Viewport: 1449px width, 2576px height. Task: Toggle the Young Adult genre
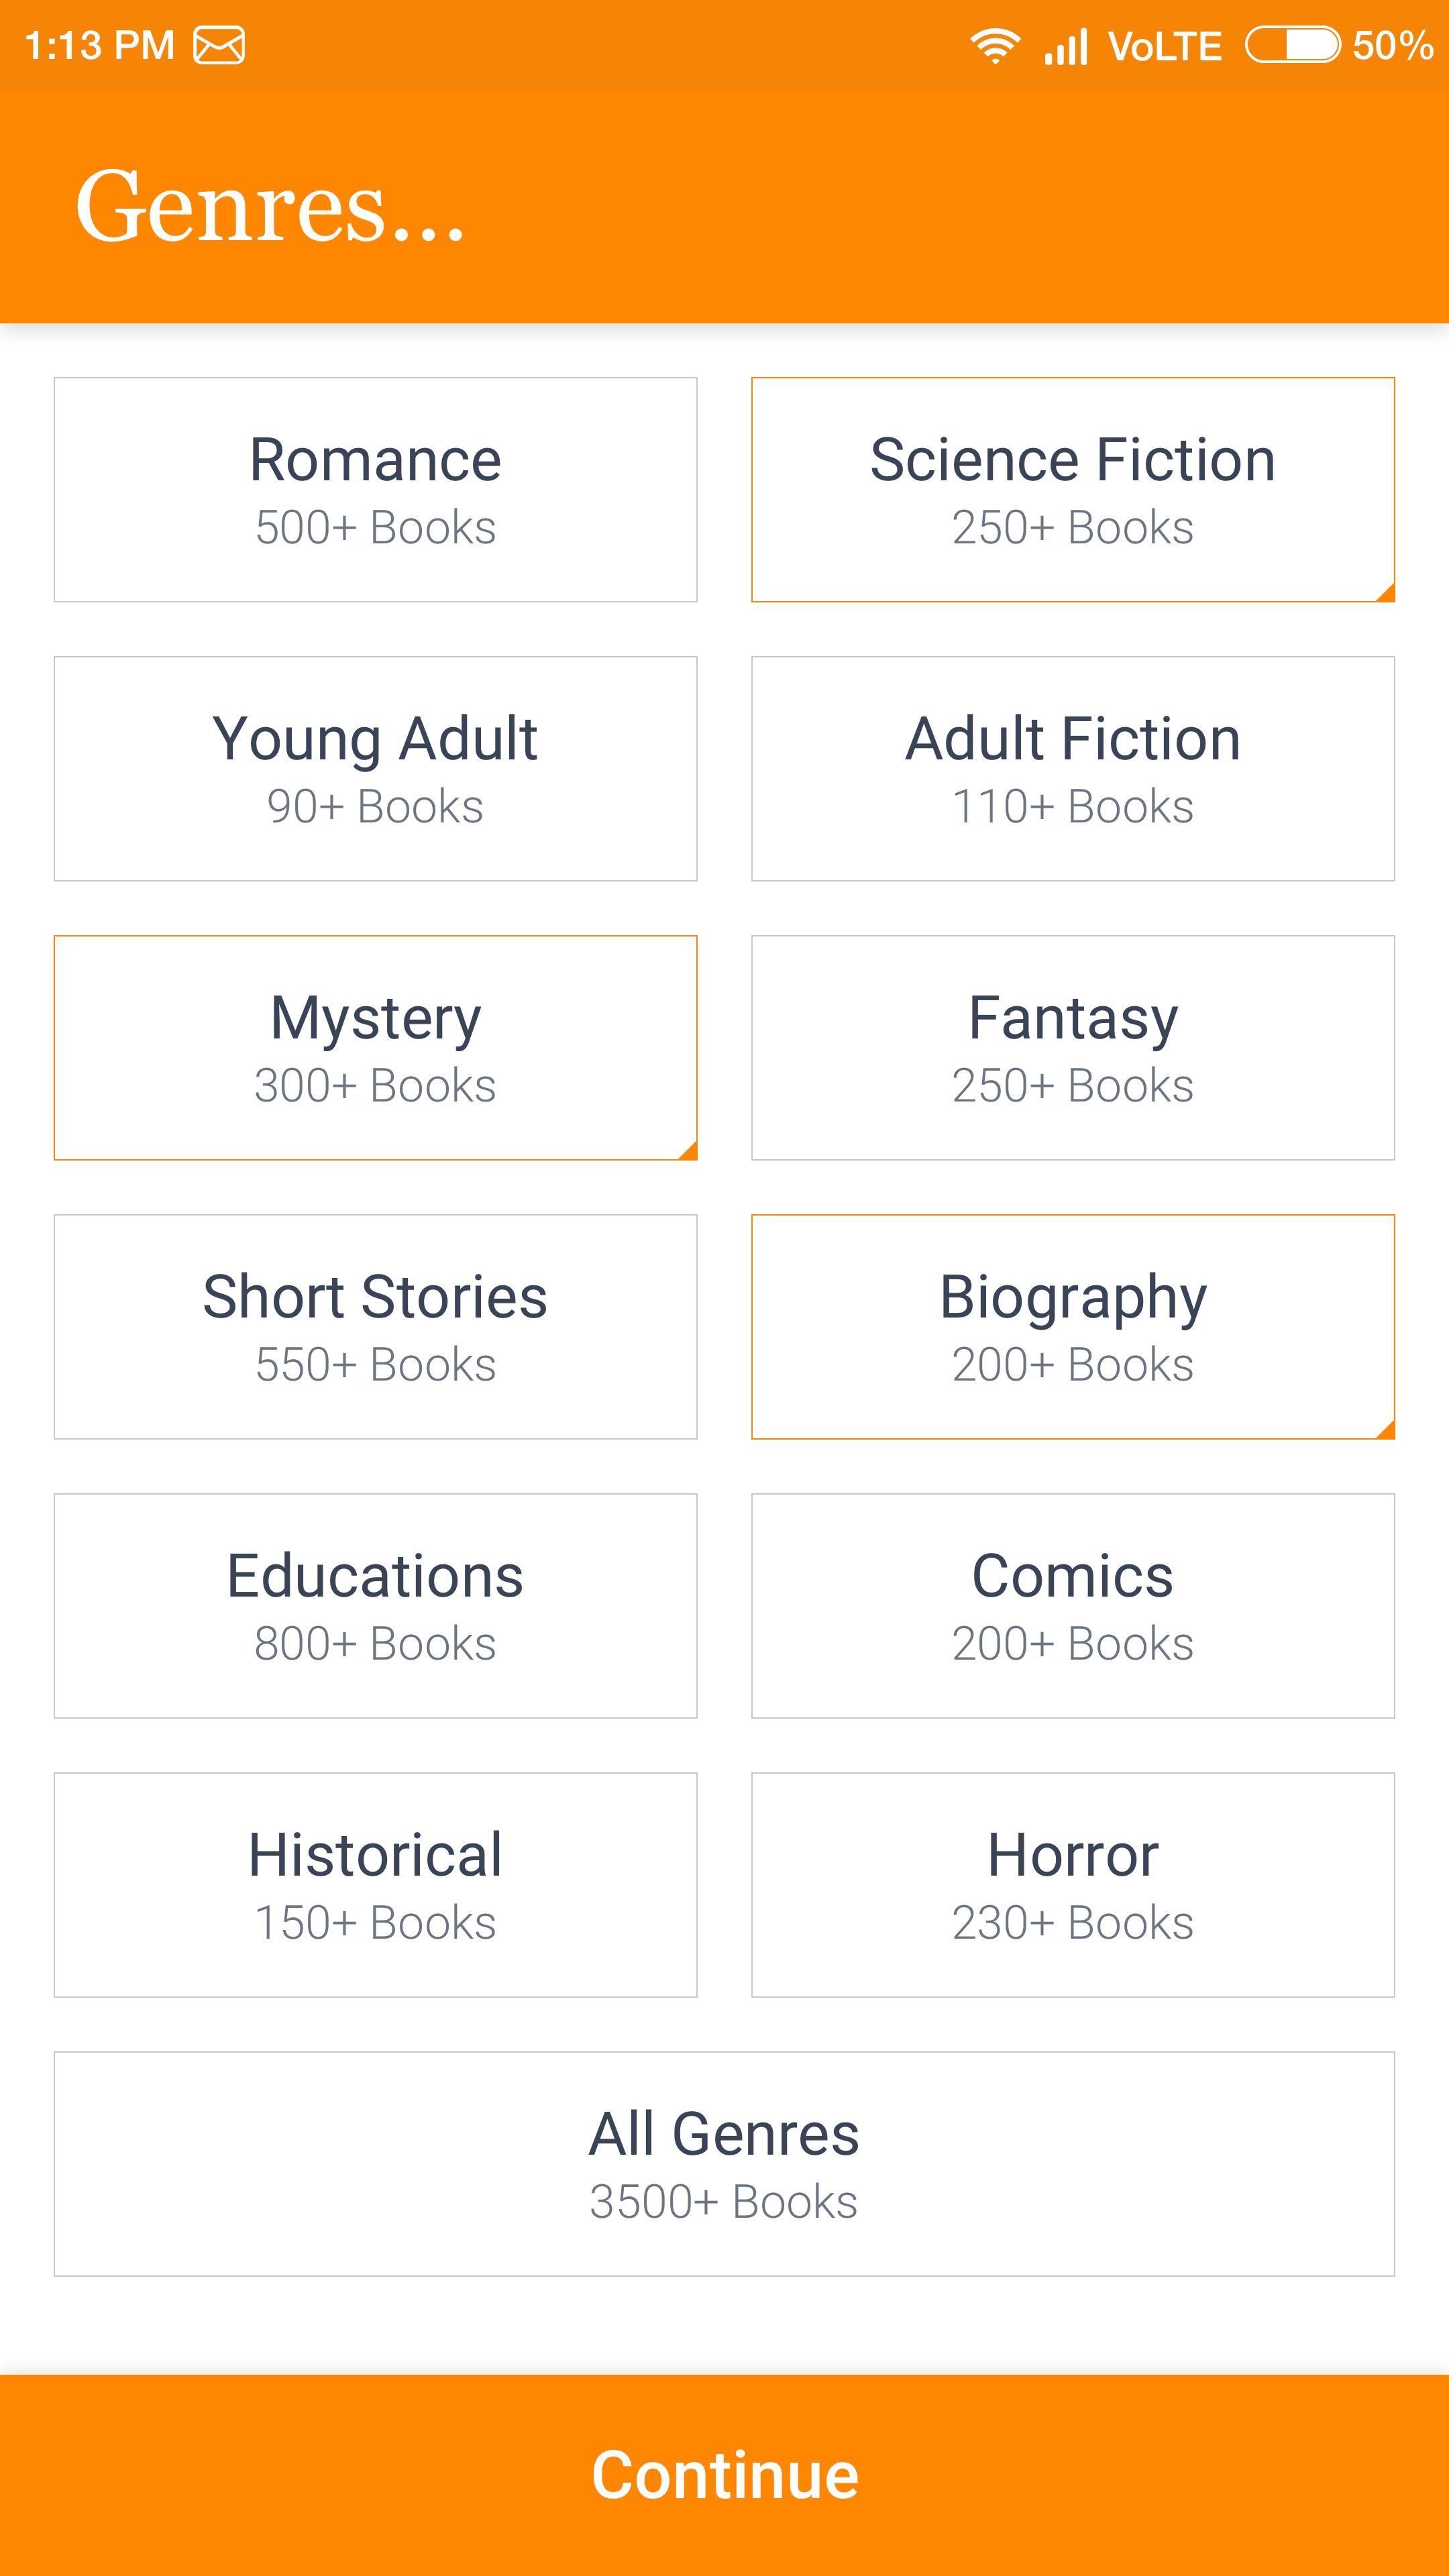pyautogui.click(x=375, y=768)
